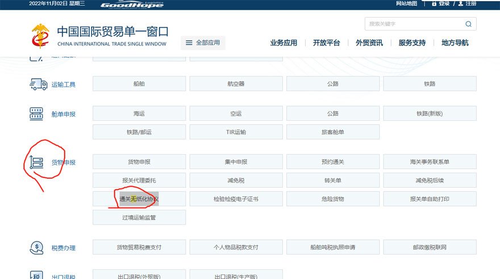
Task: Open 危险货物 button
Action: click(333, 199)
